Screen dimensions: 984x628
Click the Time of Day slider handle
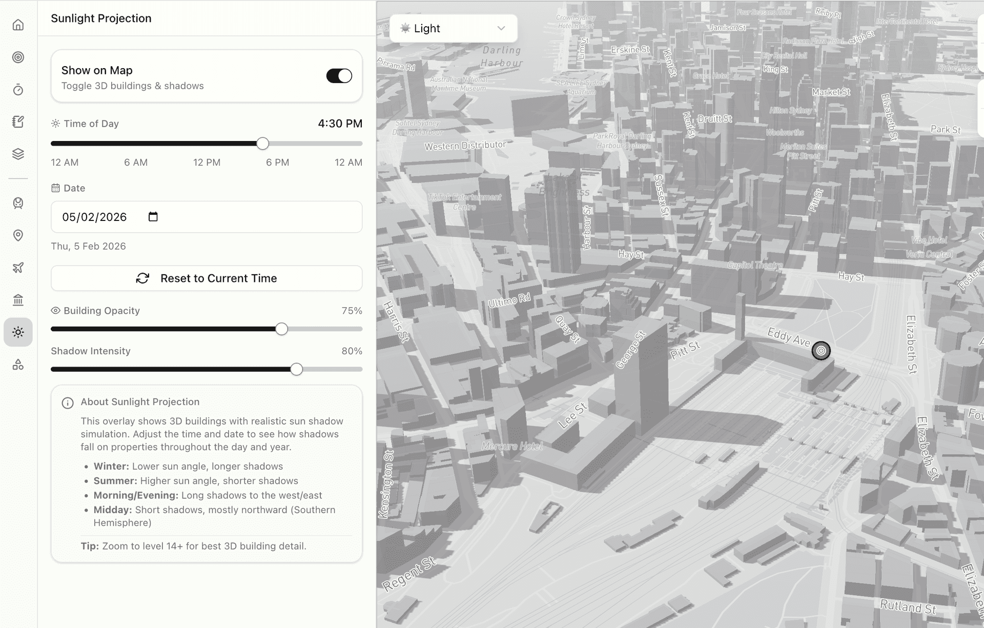click(x=262, y=144)
